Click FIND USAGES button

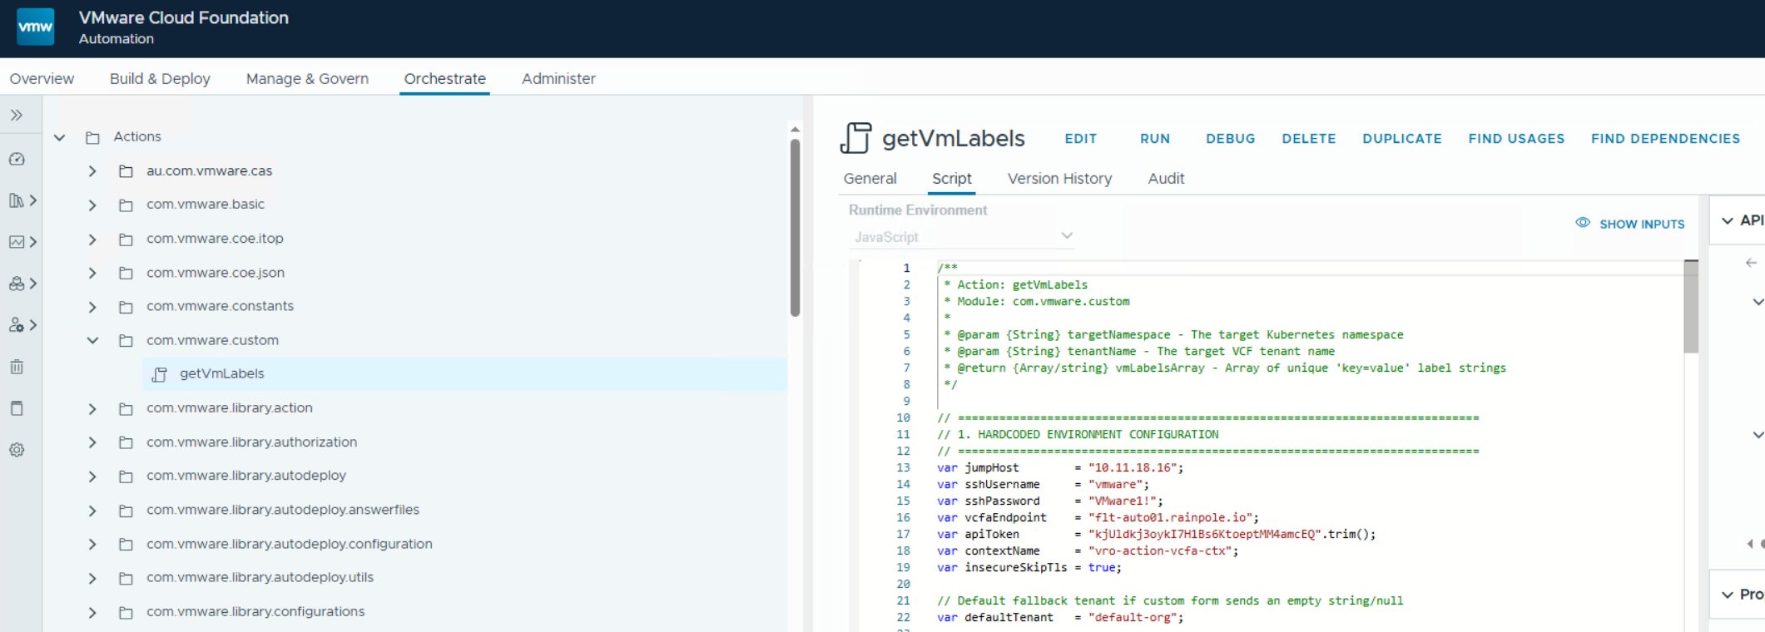[1516, 139]
